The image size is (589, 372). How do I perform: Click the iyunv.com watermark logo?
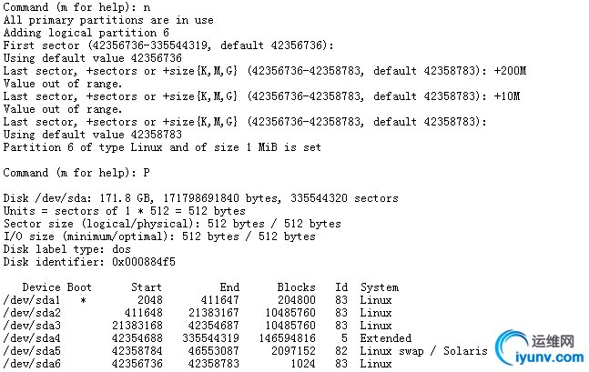(540, 348)
